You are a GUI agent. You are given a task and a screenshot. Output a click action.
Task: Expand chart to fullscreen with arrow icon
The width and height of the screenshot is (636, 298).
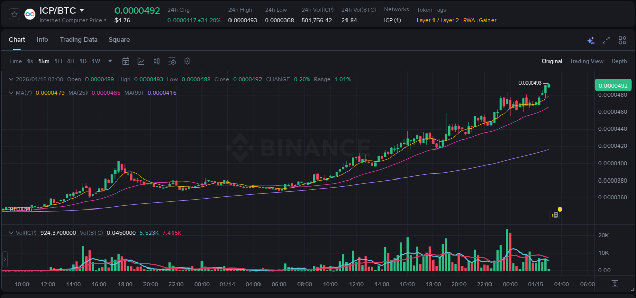point(606,40)
